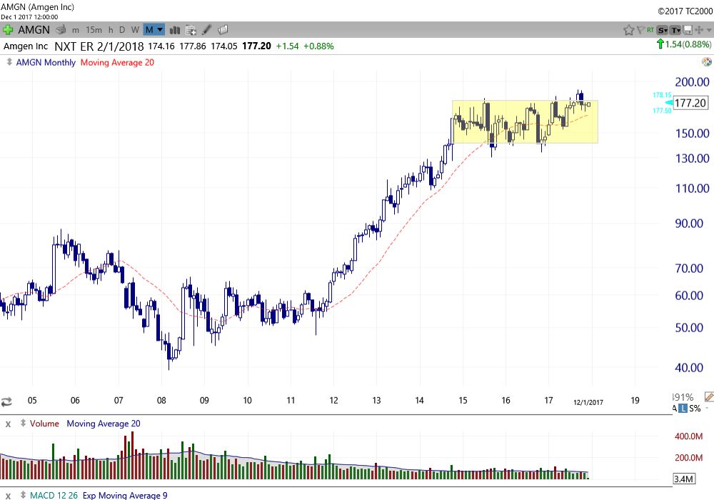Click the star favorite icon
This screenshot has height=500, width=714.
click(x=628, y=29)
